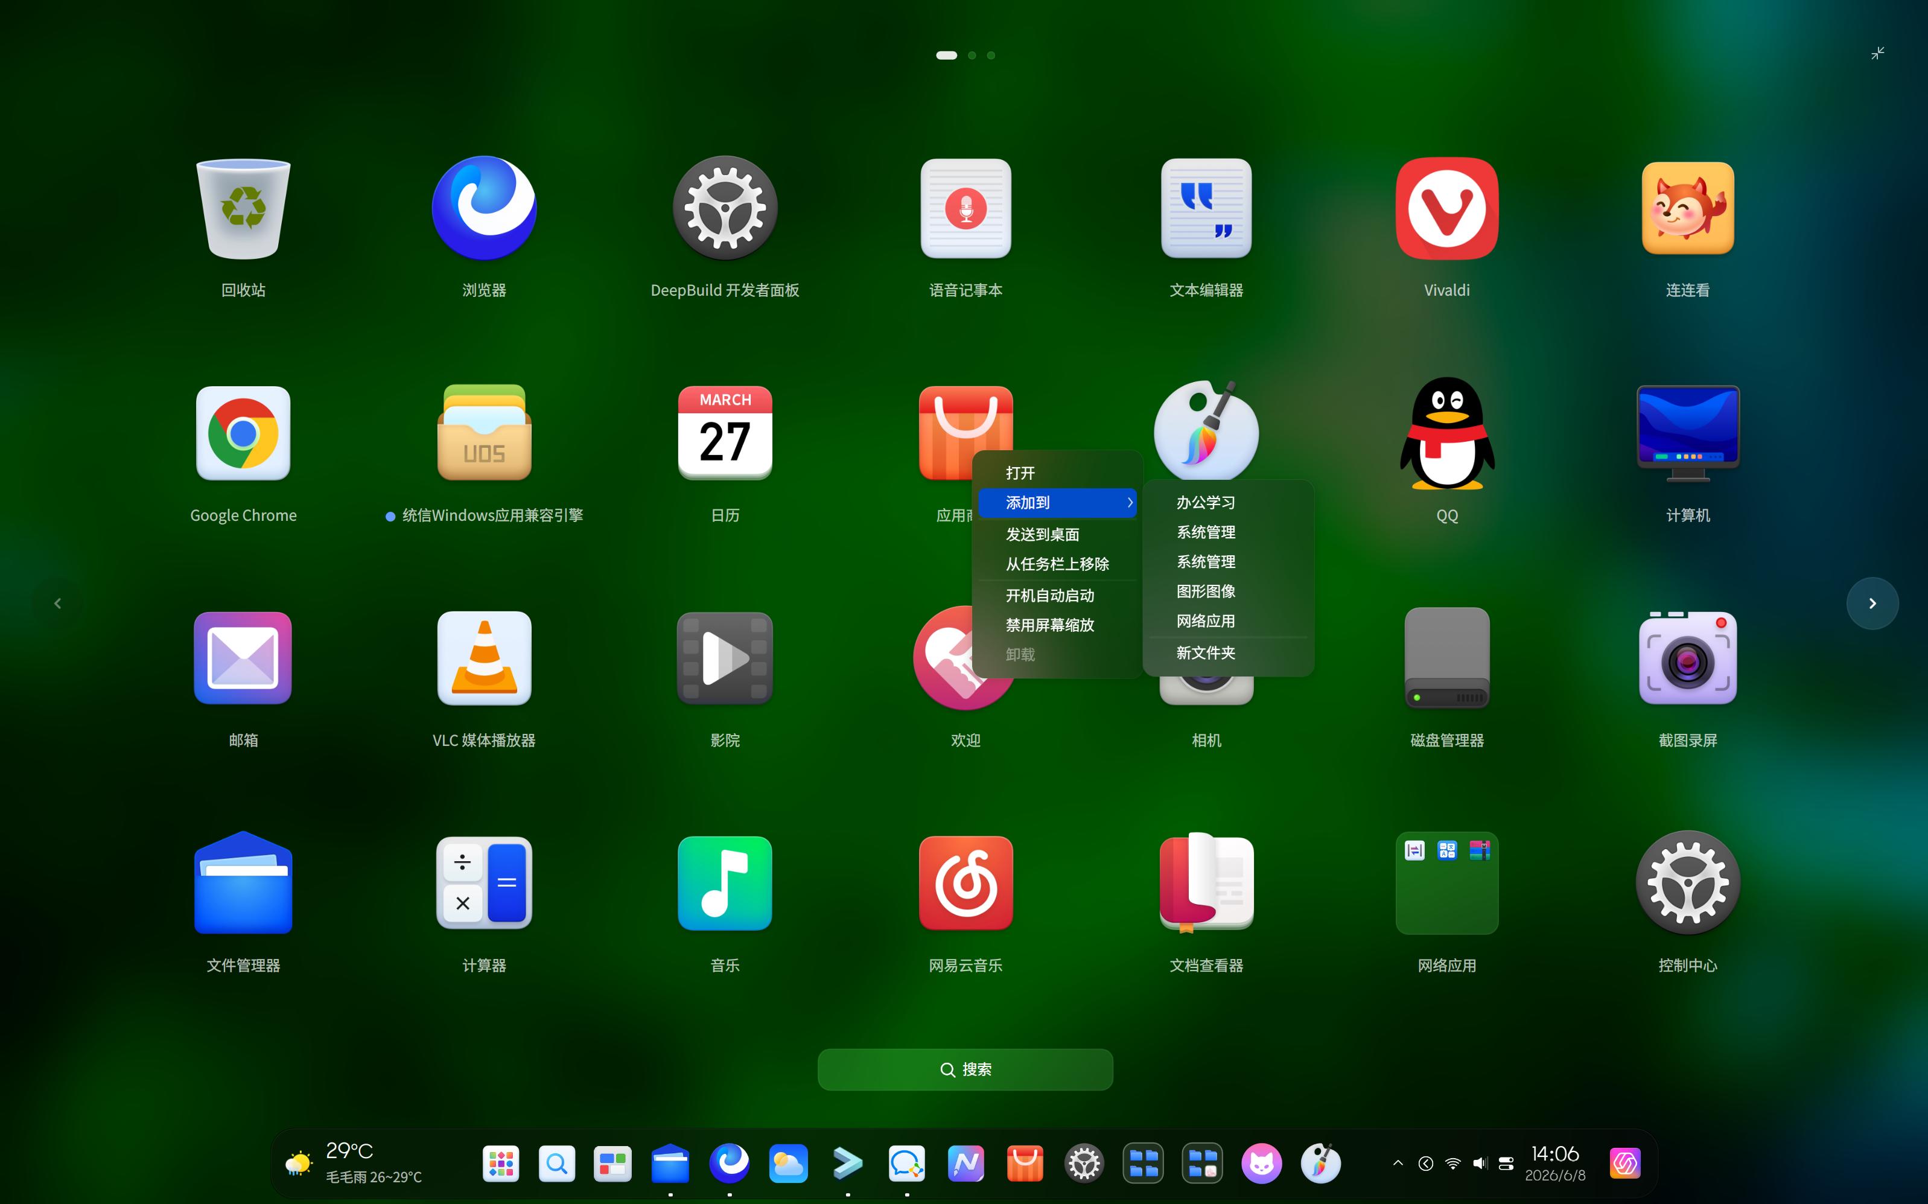Open the 日历 calendar app
1928x1204 pixels.
coord(724,433)
